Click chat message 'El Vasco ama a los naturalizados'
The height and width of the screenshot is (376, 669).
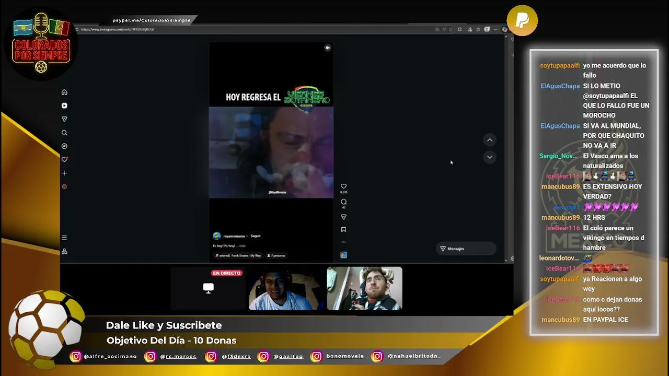pyautogui.click(x=610, y=161)
